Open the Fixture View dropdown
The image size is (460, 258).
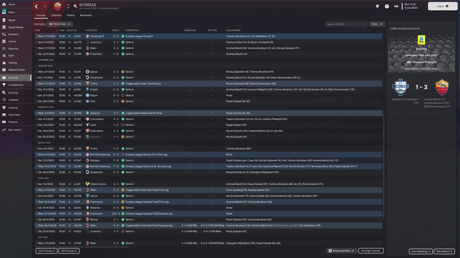[x=60, y=24]
